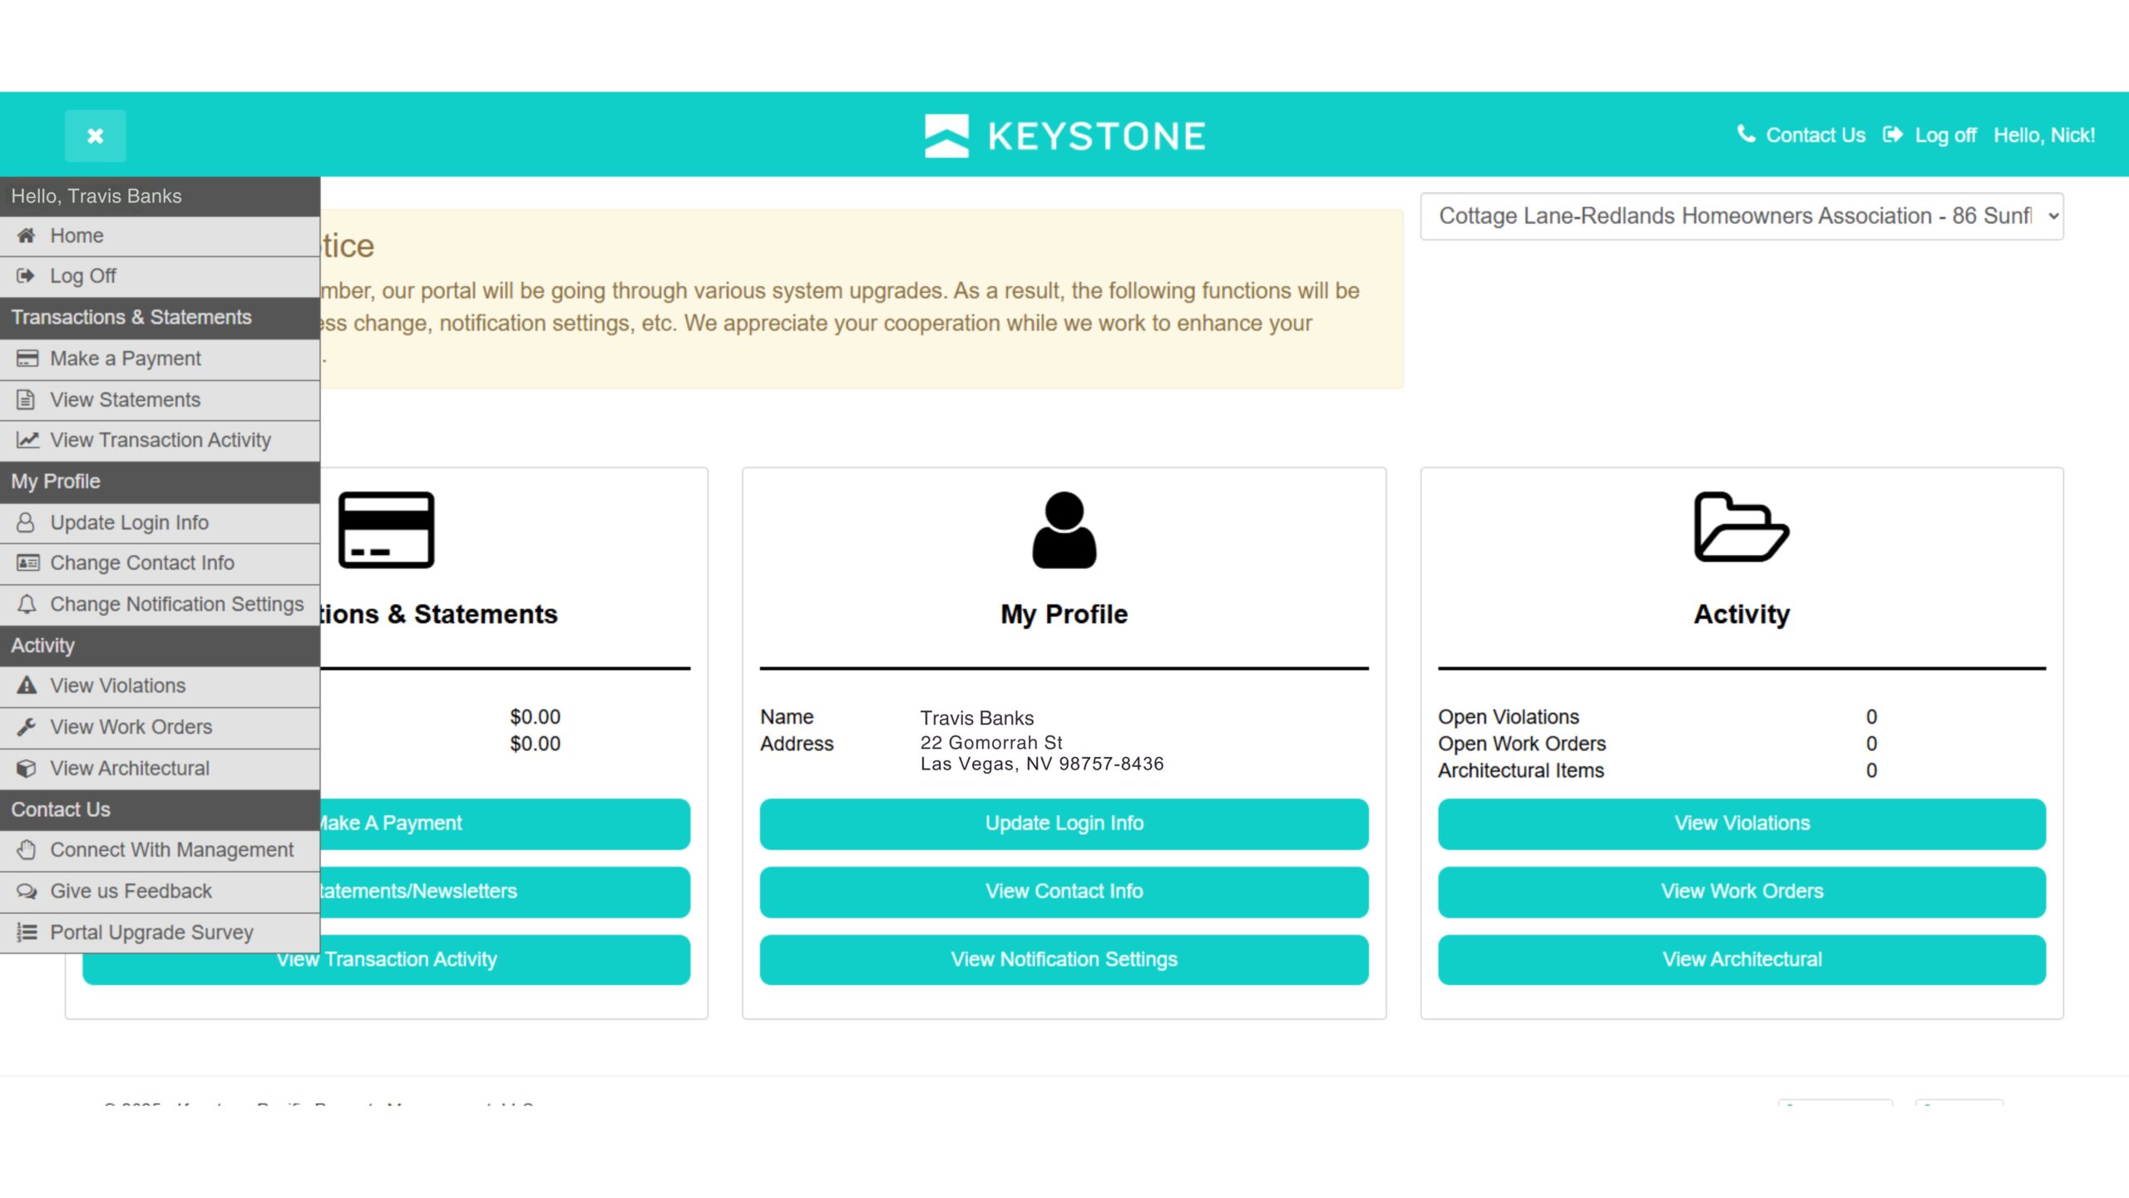This screenshot has width=2129, height=1198.
Task: Open Make a Payment from sidebar
Action: [160, 359]
